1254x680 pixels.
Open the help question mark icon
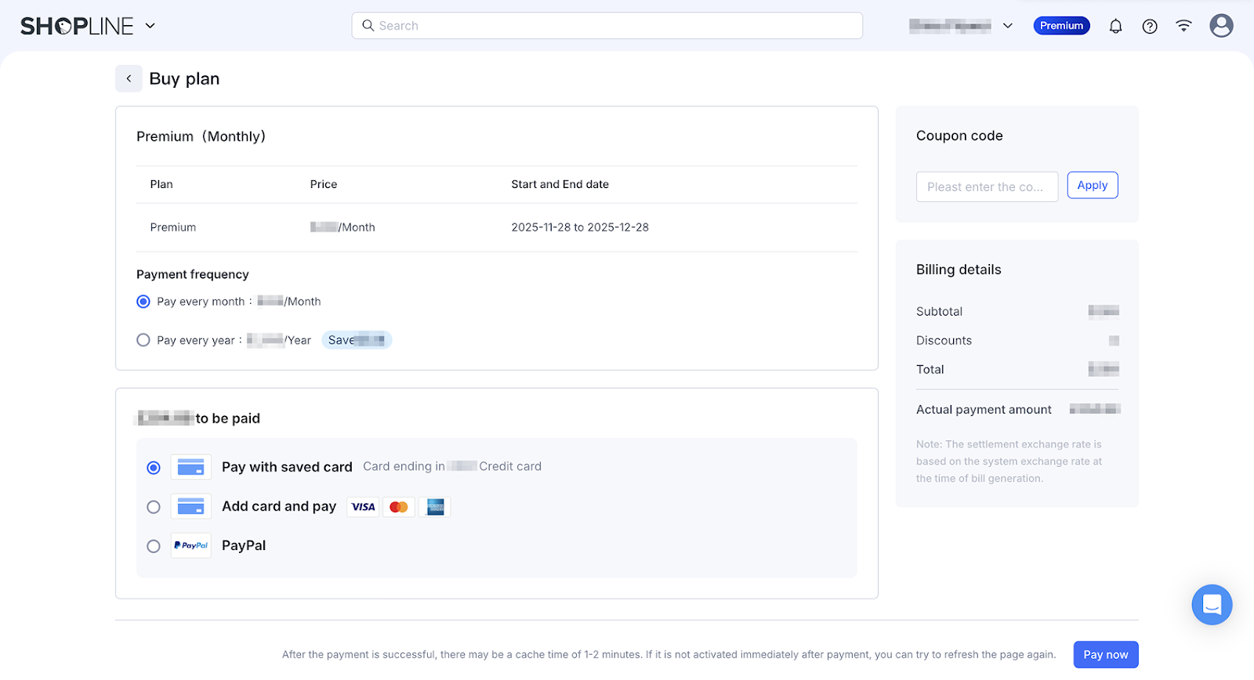1150,26
